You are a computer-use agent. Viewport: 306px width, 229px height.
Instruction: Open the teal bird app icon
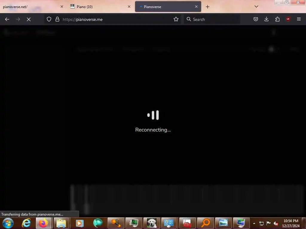coord(98,223)
